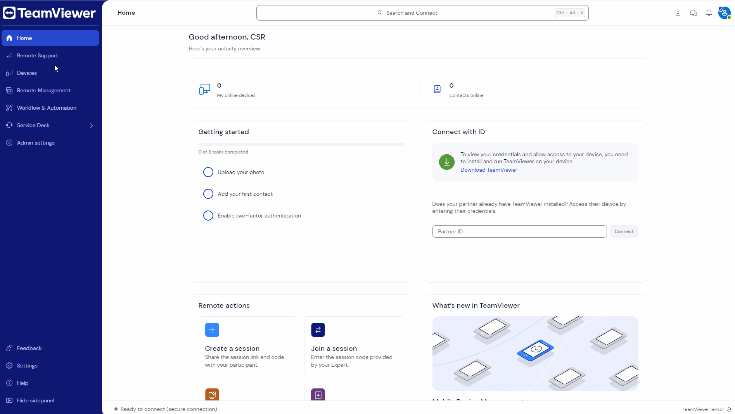Image resolution: width=735 pixels, height=414 pixels.
Task: Click the Devices icon in sidebar
Action: [x=9, y=73]
